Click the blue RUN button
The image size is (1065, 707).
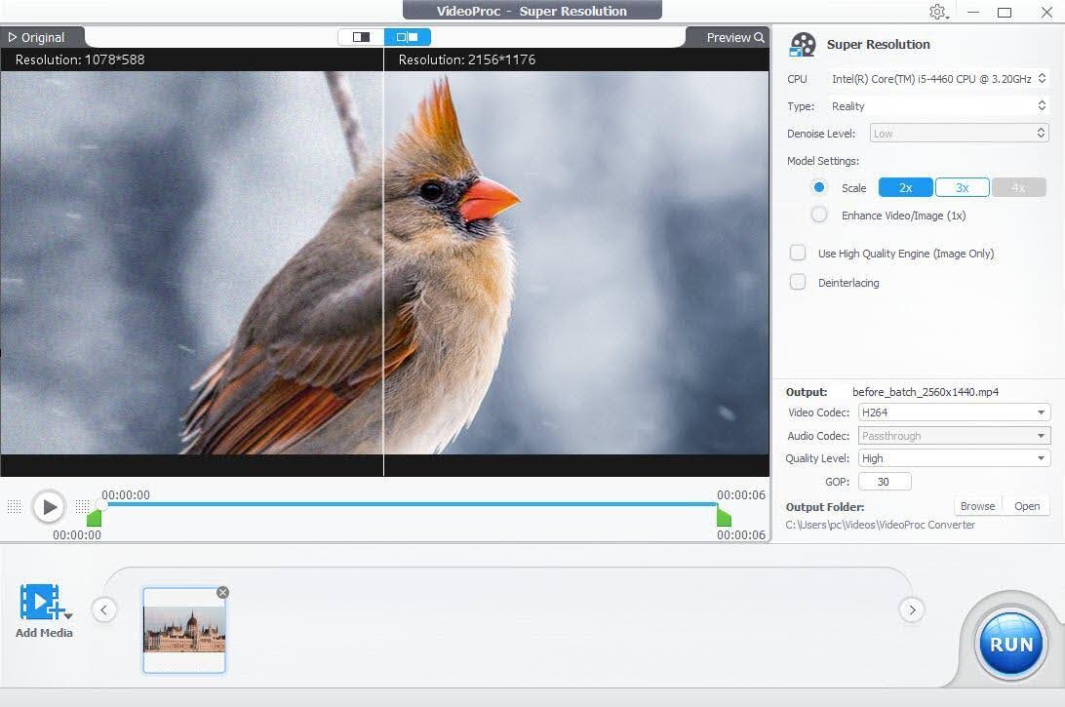[1010, 645]
